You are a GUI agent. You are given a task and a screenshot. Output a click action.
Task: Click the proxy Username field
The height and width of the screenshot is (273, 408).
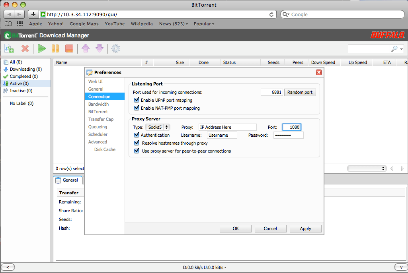[222, 135]
